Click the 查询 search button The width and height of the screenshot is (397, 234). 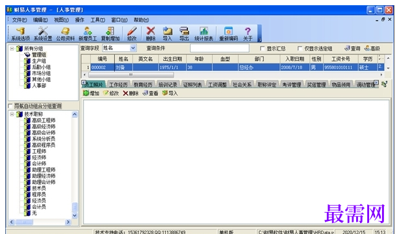pos(352,49)
